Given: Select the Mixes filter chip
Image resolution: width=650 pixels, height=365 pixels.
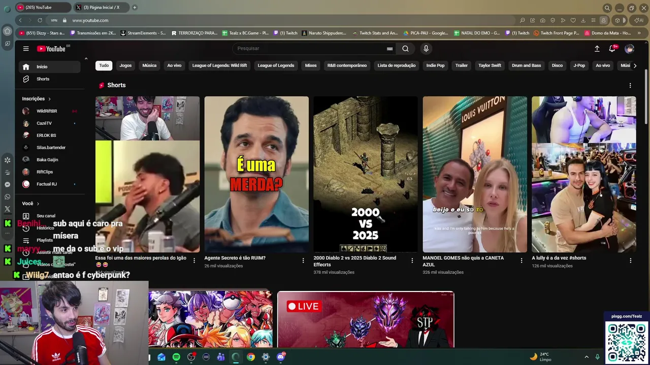Looking at the screenshot, I should (x=311, y=65).
